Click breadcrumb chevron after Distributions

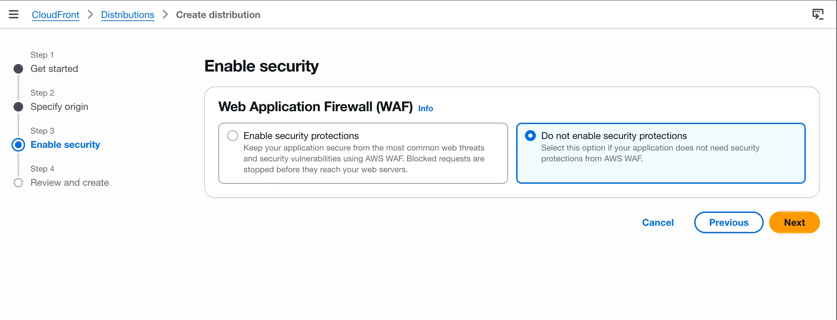165,15
